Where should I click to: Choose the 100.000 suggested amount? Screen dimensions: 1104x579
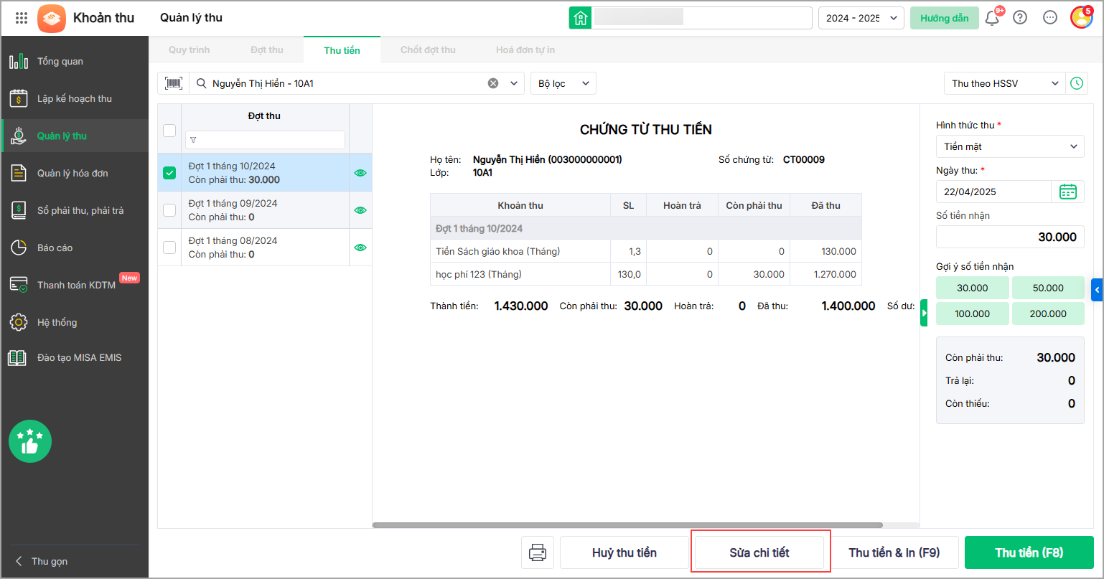(973, 314)
